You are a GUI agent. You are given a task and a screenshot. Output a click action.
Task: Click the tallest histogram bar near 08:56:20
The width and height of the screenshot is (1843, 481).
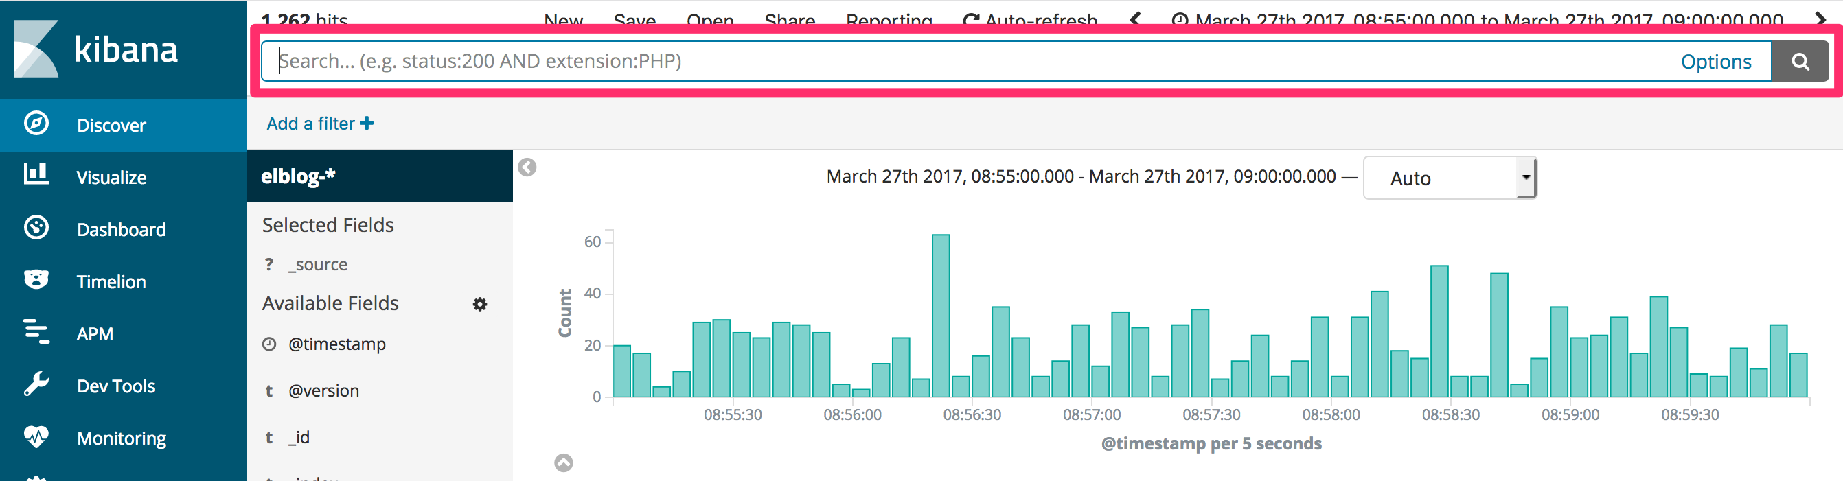941,315
